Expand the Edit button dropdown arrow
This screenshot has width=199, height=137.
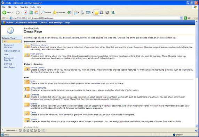point(92,13)
